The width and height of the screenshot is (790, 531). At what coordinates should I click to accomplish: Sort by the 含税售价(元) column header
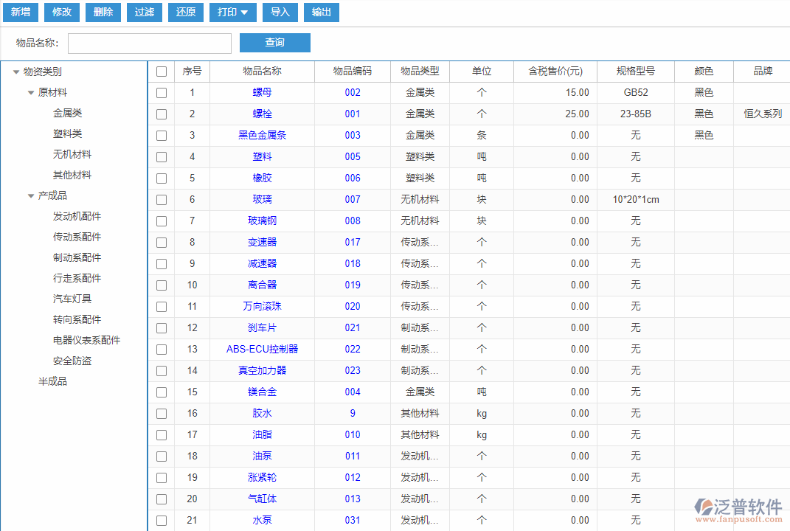click(555, 72)
